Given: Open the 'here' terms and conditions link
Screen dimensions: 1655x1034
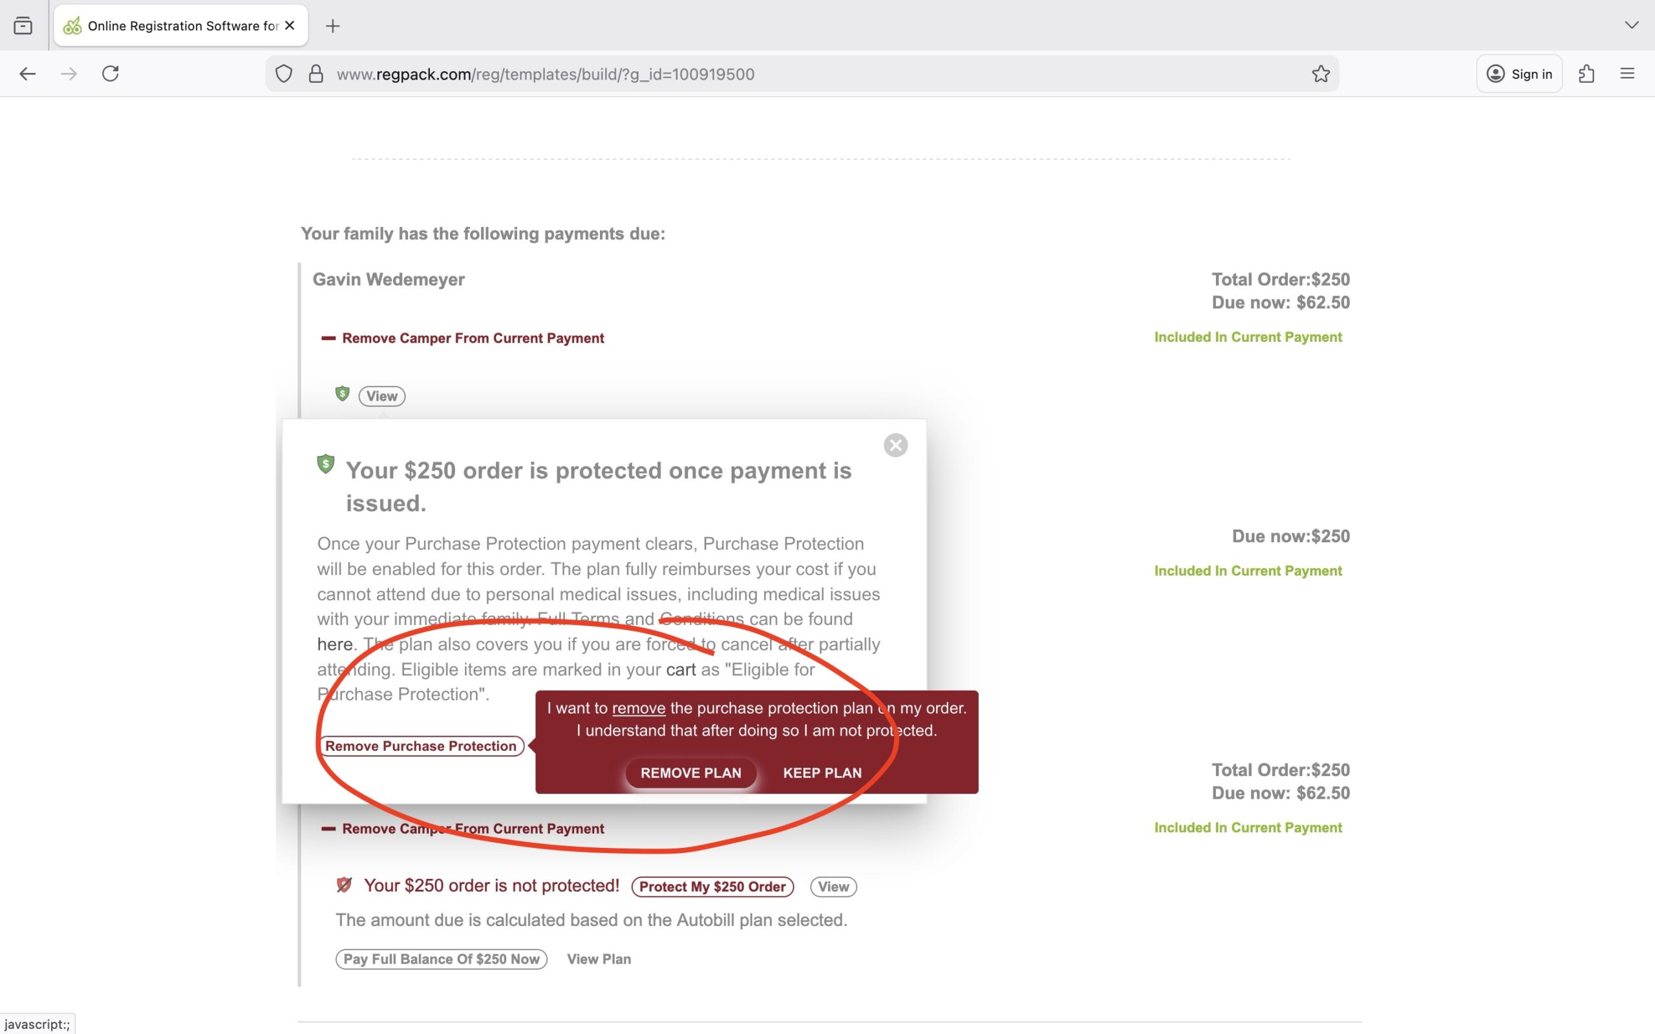Looking at the screenshot, I should (x=334, y=644).
